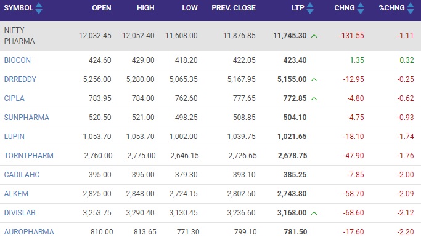421x240 pixels.
Task: Click green caret beside NIFTY PHARMA LTP
Action: [314, 36]
